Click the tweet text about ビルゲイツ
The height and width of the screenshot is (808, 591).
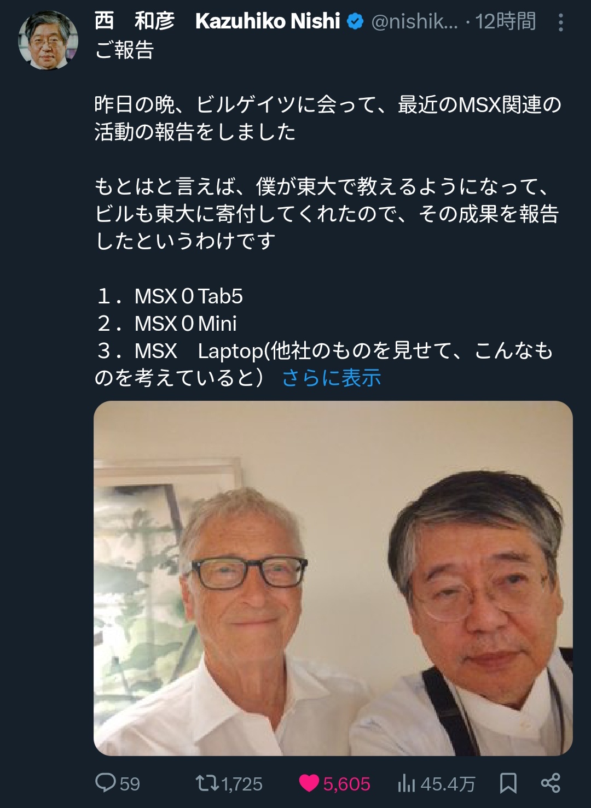[x=328, y=118]
